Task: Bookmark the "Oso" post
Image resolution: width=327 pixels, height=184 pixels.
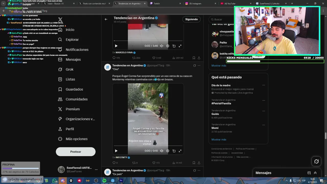Action: [x=194, y=163]
